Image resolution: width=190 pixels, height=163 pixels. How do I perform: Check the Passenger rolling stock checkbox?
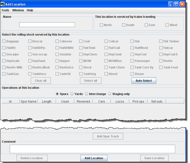pos(132,61)
